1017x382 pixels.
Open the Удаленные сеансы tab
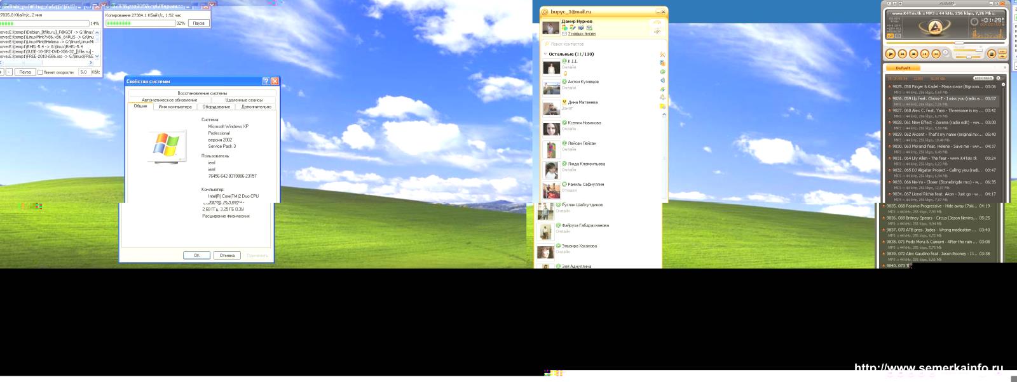[x=244, y=100]
